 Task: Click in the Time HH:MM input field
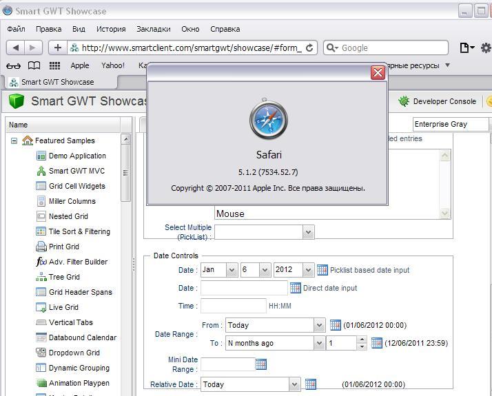click(233, 306)
